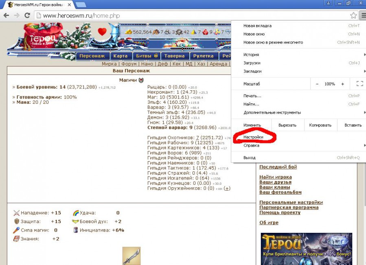Click the Initiative icon
The height and width of the screenshot is (265, 366).
76,230
